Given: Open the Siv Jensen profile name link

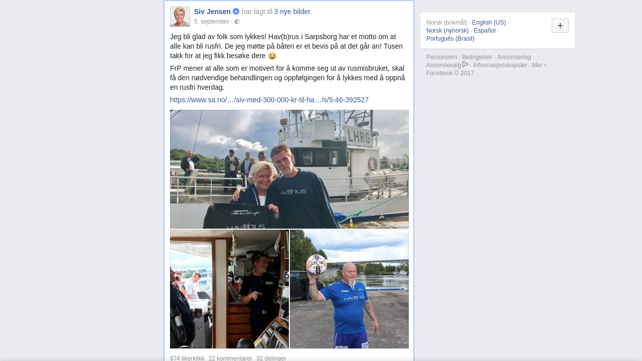Looking at the screenshot, I should coord(212,12).
